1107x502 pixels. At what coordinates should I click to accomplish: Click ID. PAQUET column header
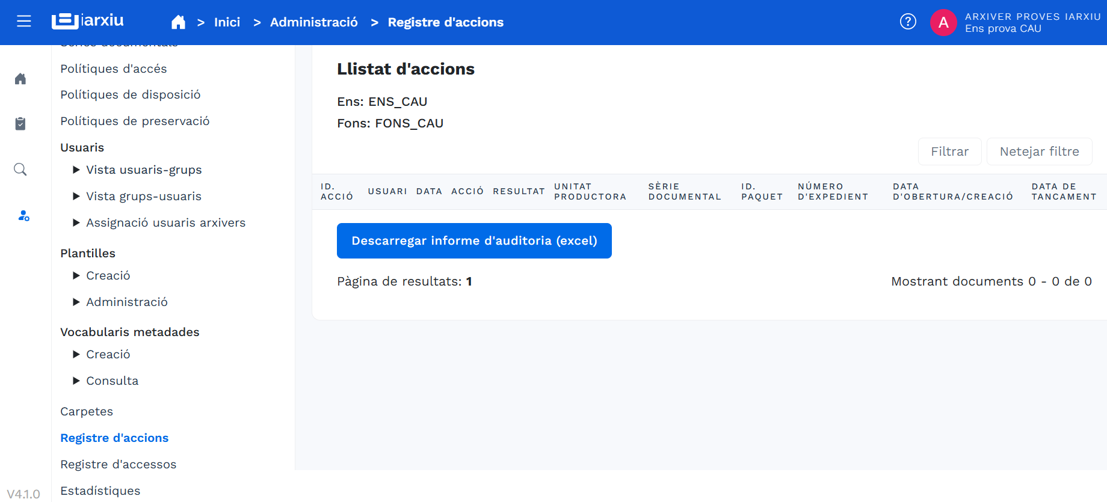[x=762, y=191]
